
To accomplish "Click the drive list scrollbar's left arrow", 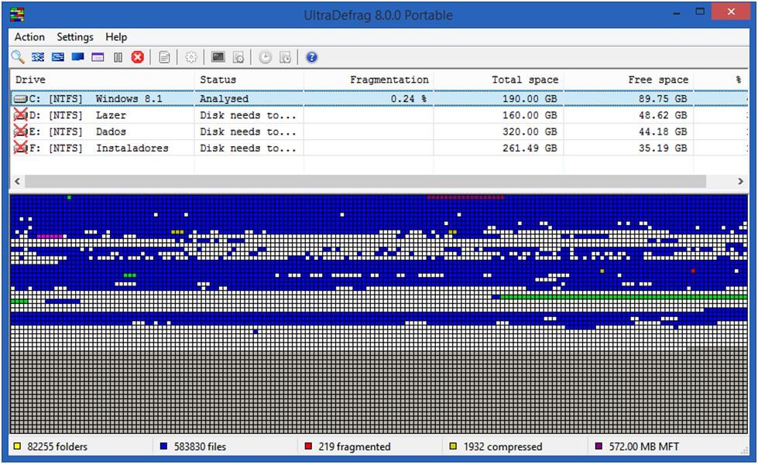I will click(x=17, y=182).
